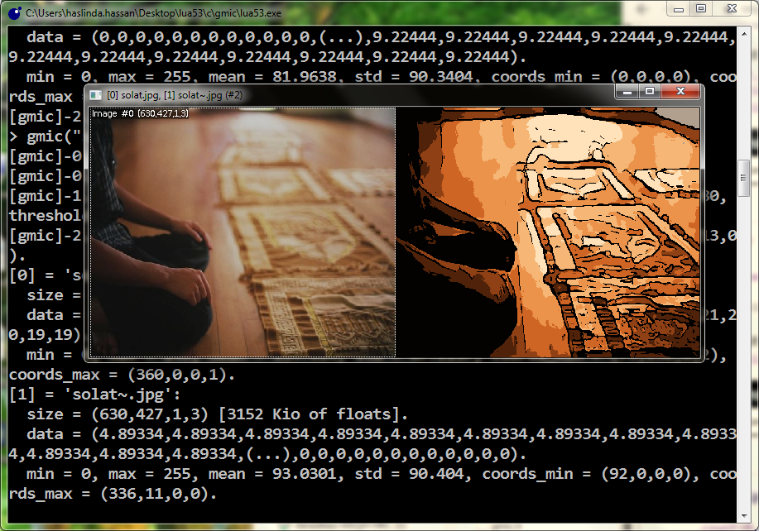Close the lua53.exe console window
The width and height of the screenshot is (759, 531).
(x=732, y=9)
